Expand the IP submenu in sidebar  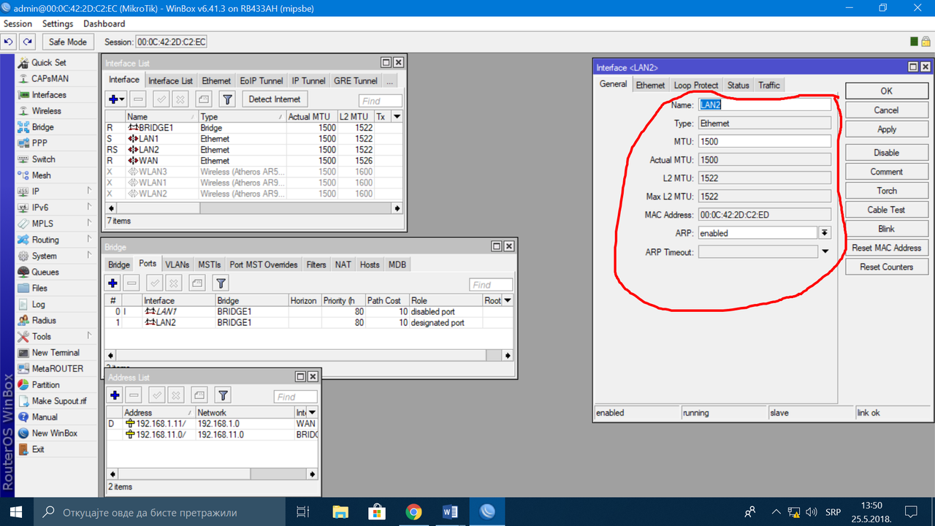click(x=89, y=191)
